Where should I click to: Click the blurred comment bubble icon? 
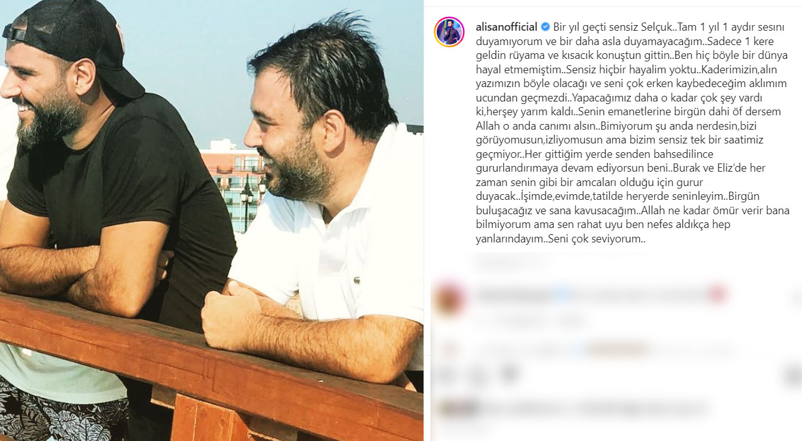478,375
